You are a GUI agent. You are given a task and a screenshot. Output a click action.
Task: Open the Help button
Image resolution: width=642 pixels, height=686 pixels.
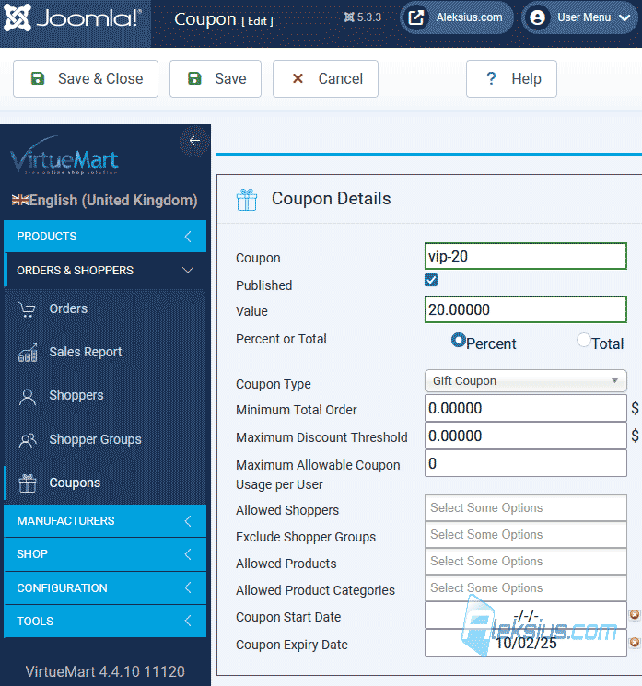511,79
